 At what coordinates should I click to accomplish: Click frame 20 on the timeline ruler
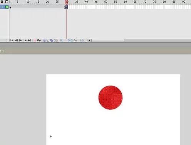coord(47,2)
